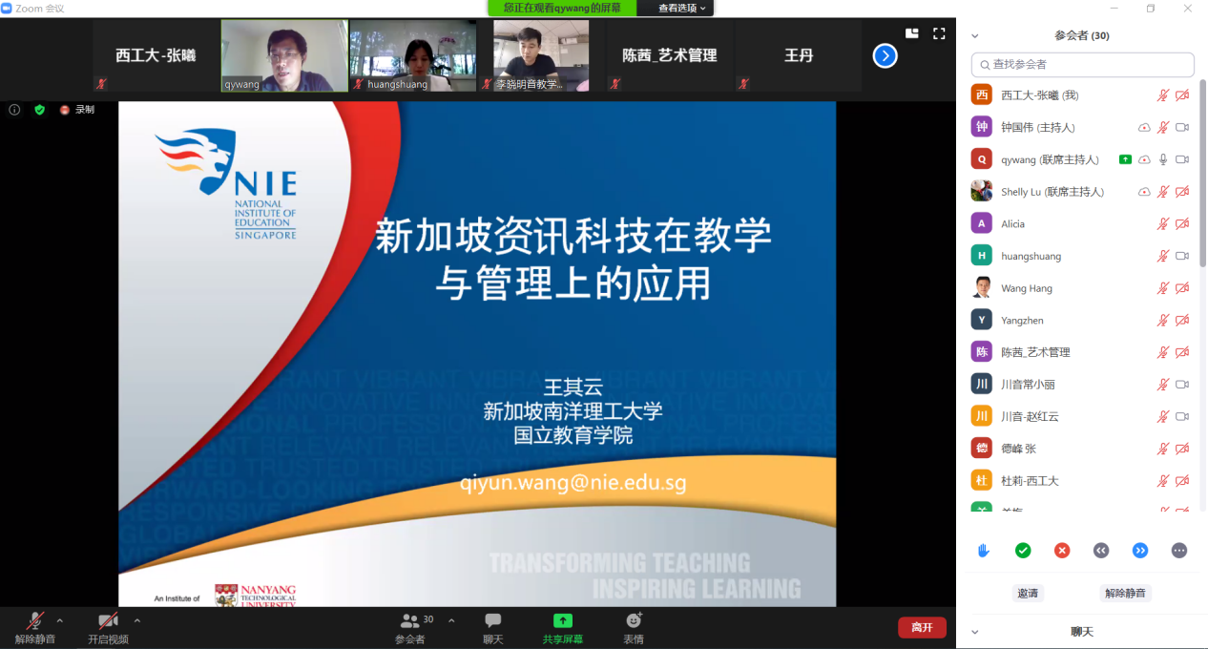Screen dimensions: 1208x649
Task: Select the 西工大-张曦 video tile
Action: click(x=156, y=56)
